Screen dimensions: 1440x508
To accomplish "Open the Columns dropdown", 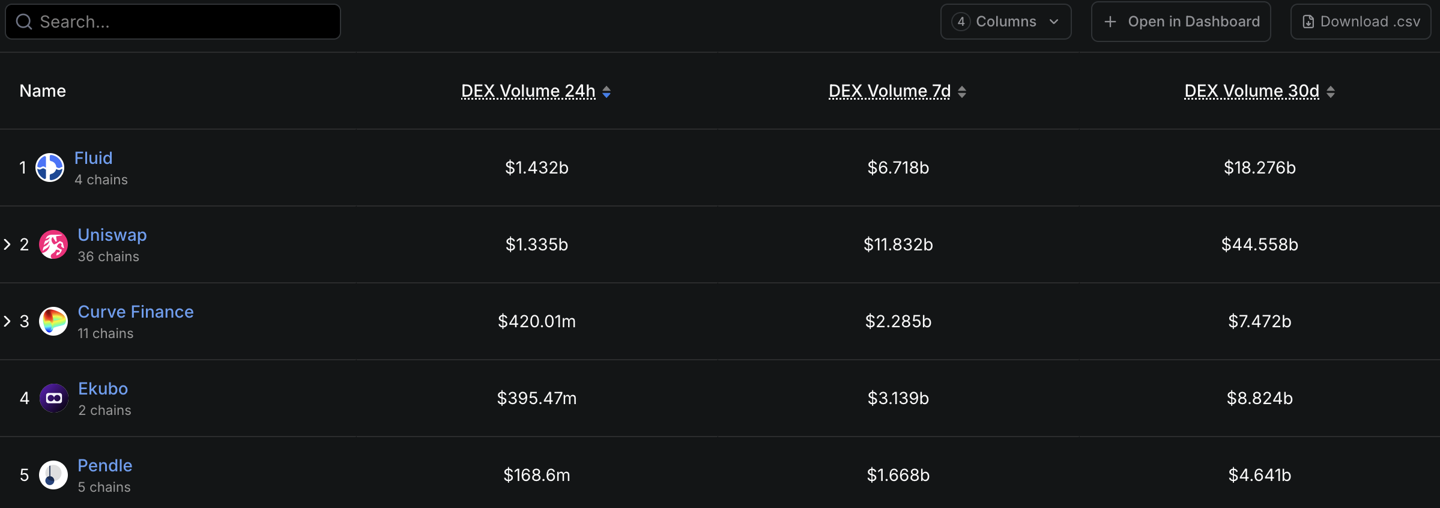I will [1006, 22].
